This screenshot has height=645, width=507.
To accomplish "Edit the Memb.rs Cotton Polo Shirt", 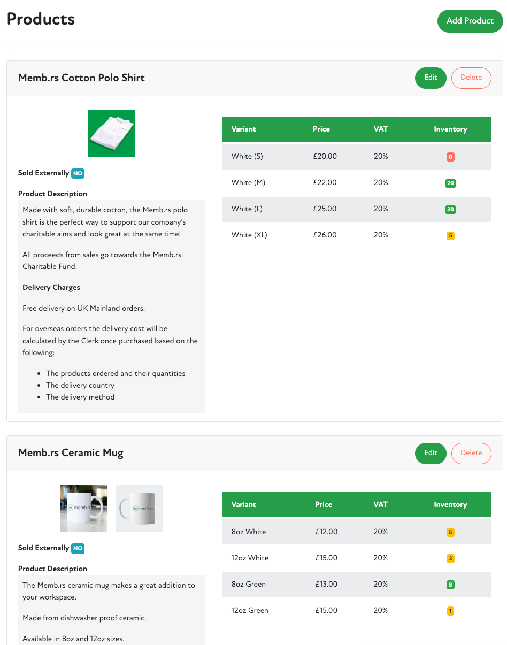I will coord(431,78).
